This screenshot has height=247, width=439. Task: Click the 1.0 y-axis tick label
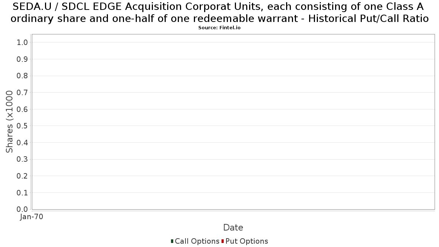22,42
